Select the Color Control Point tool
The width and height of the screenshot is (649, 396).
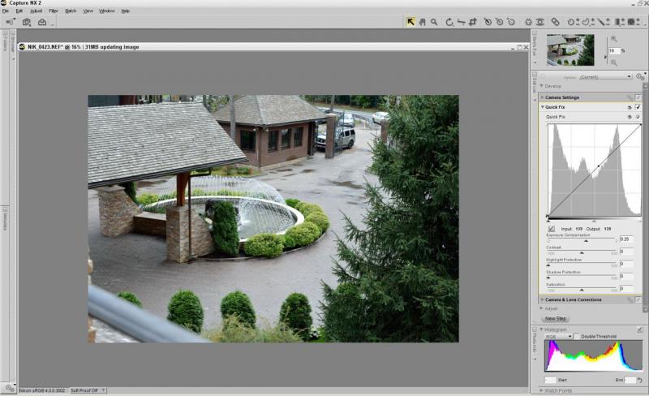pyautogui.click(x=529, y=22)
